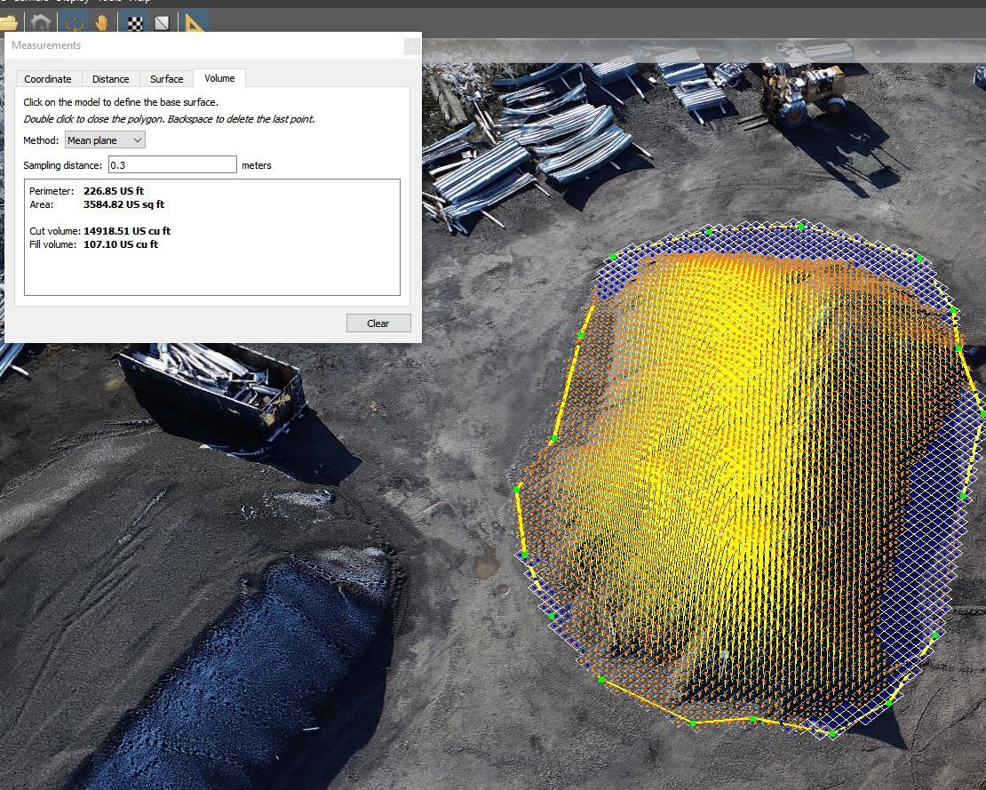This screenshot has height=790, width=986.
Task: Open the Help menu
Action: tap(139, 2)
